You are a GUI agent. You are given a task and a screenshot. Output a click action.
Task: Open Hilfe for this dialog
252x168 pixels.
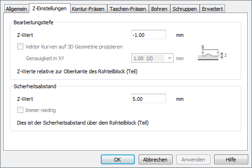231,160
